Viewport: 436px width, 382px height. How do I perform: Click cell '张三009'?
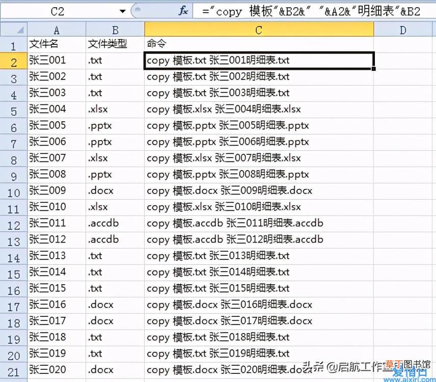pyautogui.click(x=57, y=191)
